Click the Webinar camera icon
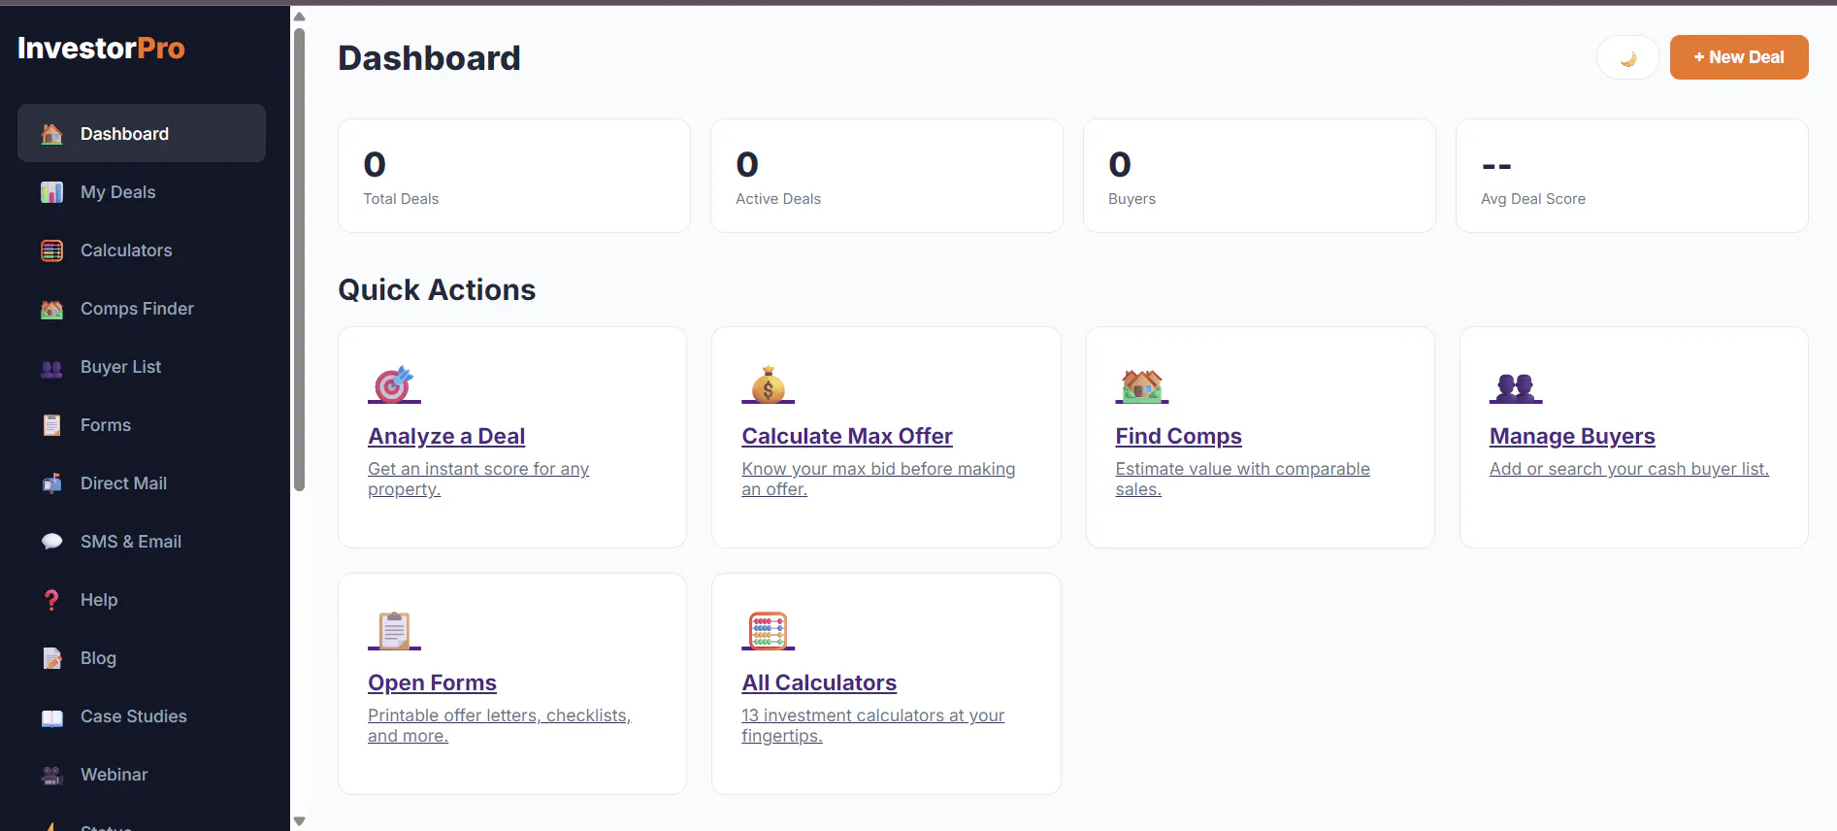The height and width of the screenshot is (831, 1837). (x=52, y=775)
